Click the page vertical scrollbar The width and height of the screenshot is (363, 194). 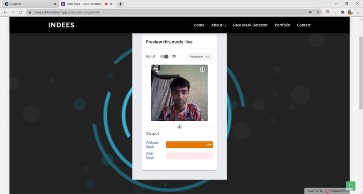[361, 73]
